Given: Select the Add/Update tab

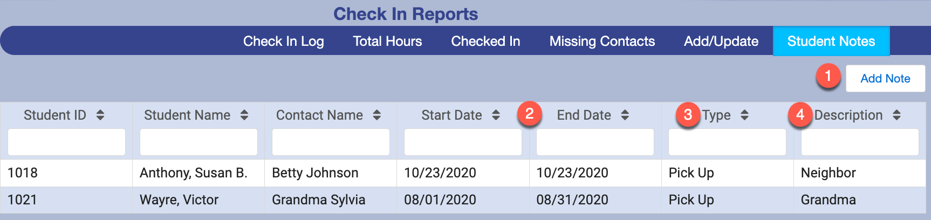Looking at the screenshot, I should click(721, 42).
